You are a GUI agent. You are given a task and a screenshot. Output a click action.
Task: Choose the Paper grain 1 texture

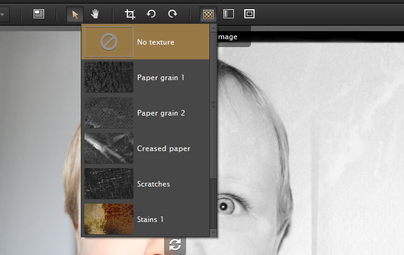tap(146, 77)
